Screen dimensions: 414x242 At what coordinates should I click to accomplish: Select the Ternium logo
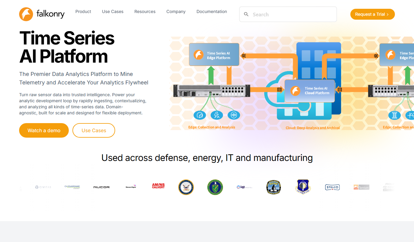click(361, 187)
